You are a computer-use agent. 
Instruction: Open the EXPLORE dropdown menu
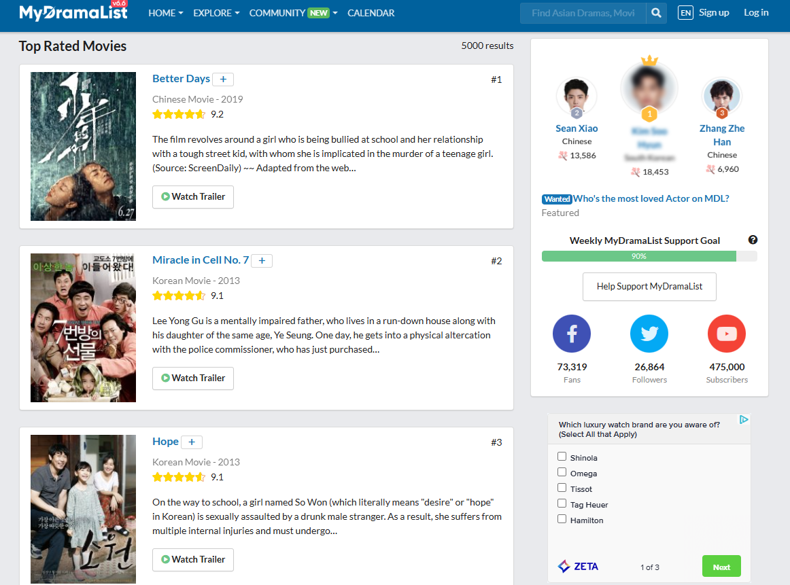coord(216,13)
